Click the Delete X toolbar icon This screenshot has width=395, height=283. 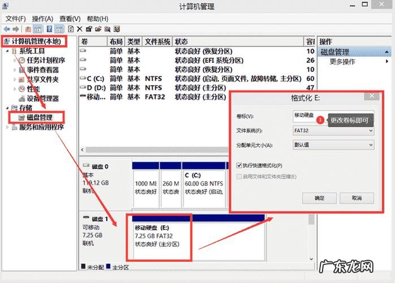(x=80, y=29)
